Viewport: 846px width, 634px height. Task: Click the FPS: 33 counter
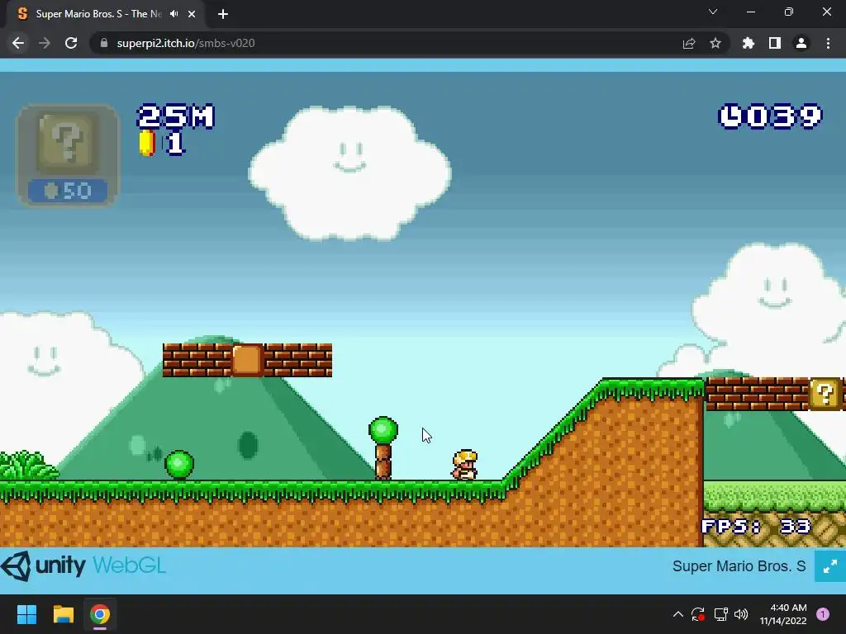click(x=756, y=526)
